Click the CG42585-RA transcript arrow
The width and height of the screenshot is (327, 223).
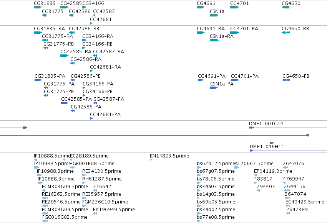click(x=64, y=56)
